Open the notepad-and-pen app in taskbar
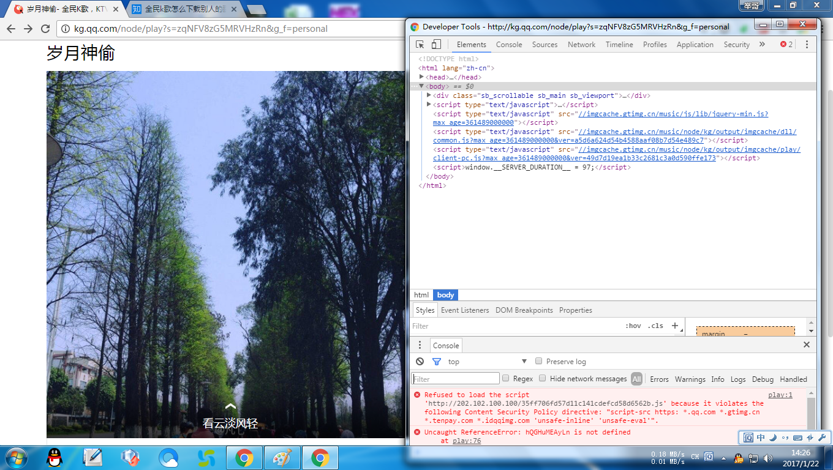 point(92,458)
